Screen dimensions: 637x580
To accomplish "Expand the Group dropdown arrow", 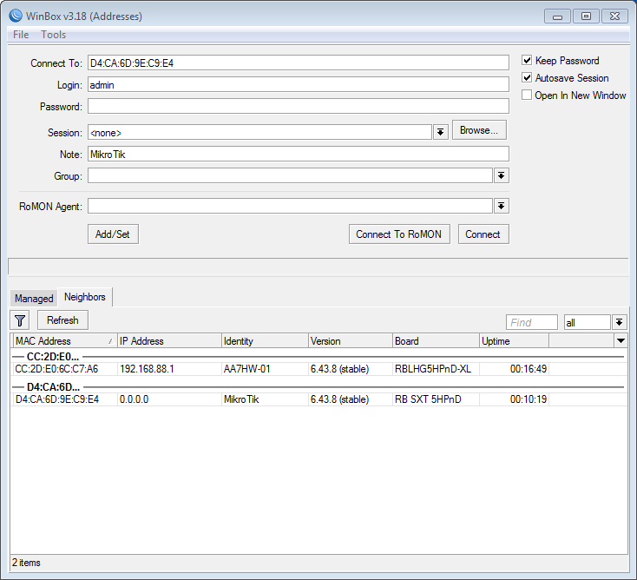I will pyautogui.click(x=502, y=175).
